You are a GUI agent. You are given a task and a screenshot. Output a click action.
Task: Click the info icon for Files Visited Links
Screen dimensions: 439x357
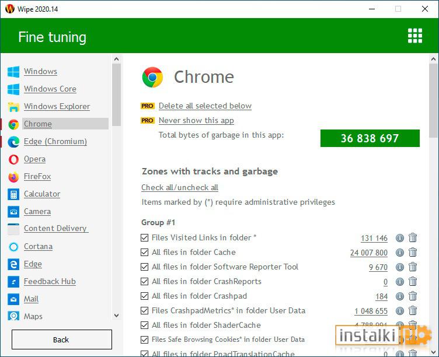[x=400, y=238]
